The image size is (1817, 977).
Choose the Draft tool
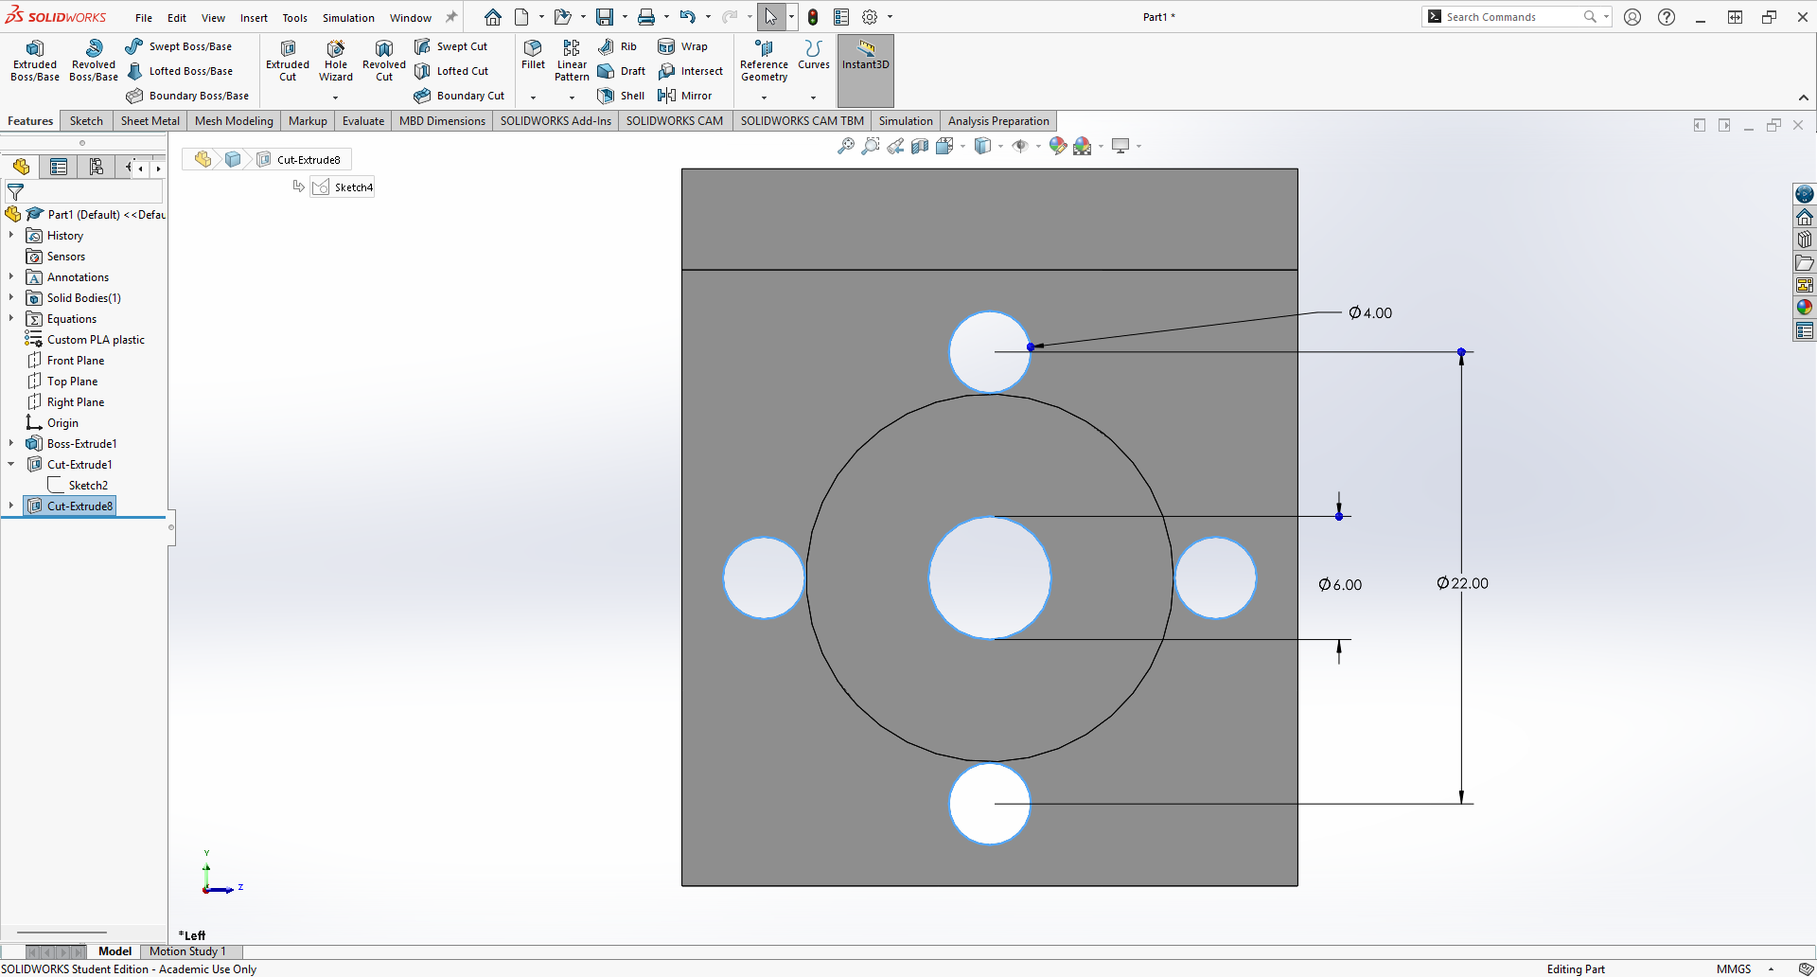[621, 71]
